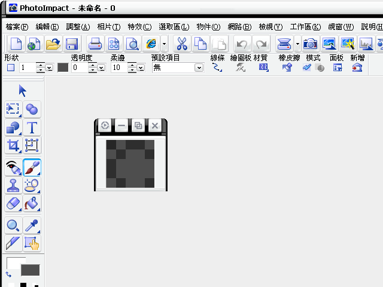This screenshot has width=383, height=287.
Task: Click the digital camera icon
Action: pyautogui.click(x=310, y=44)
